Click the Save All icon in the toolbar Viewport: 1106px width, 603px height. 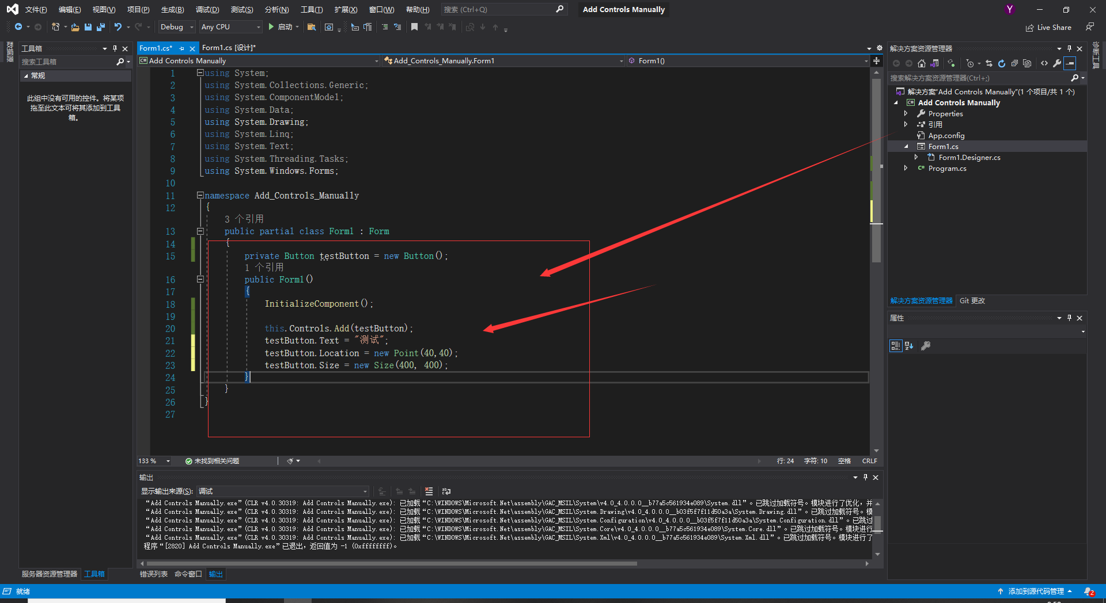[101, 26]
